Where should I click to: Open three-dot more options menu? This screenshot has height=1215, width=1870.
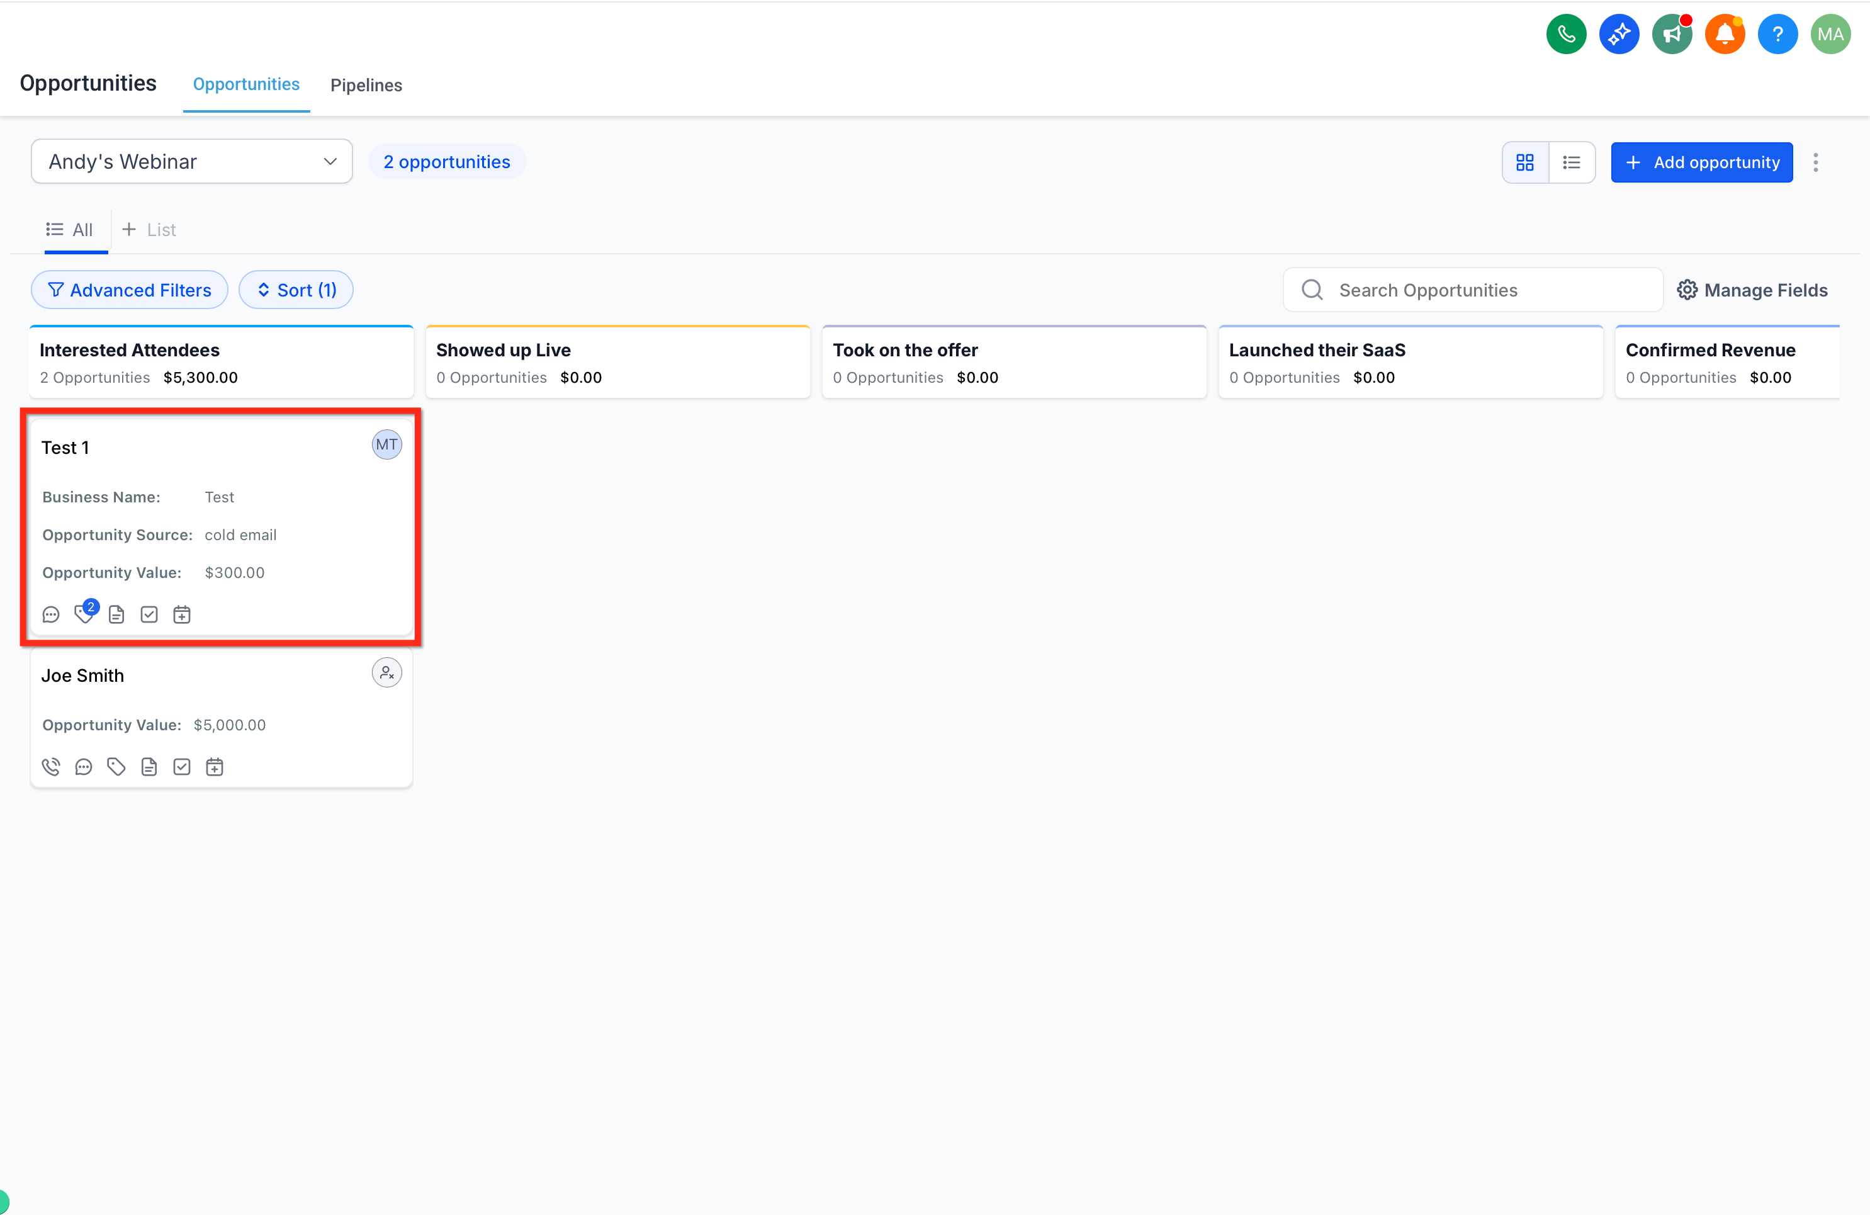(x=1815, y=162)
